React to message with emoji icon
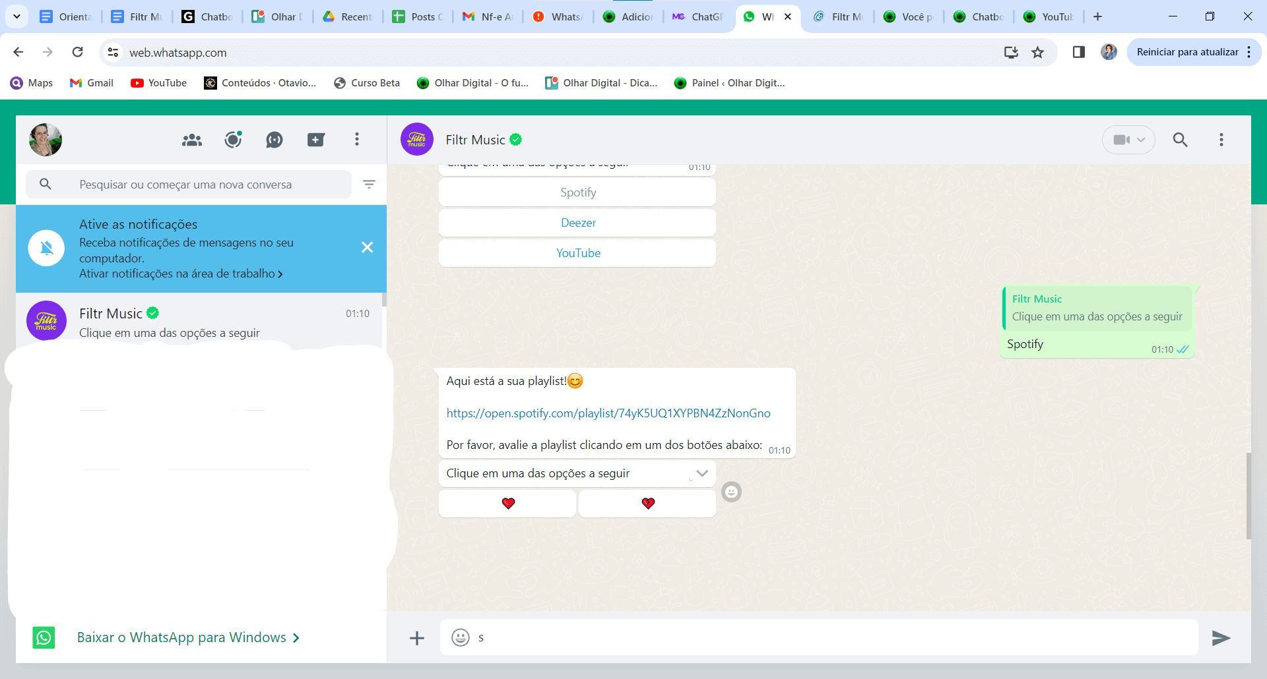This screenshot has height=679, width=1267. click(731, 492)
